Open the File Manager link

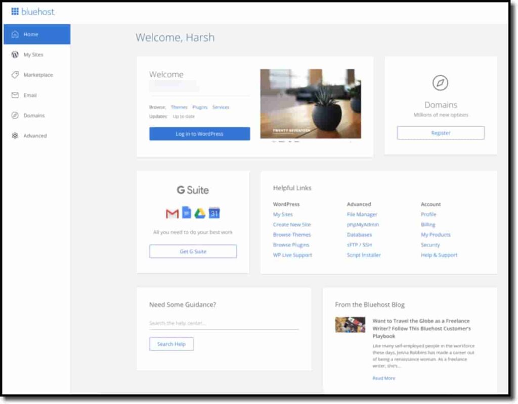coord(362,214)
